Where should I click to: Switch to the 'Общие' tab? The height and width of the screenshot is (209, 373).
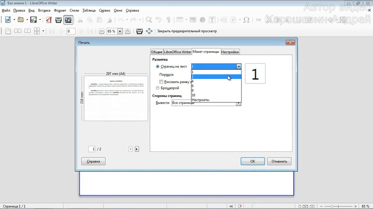coord(157,52)
